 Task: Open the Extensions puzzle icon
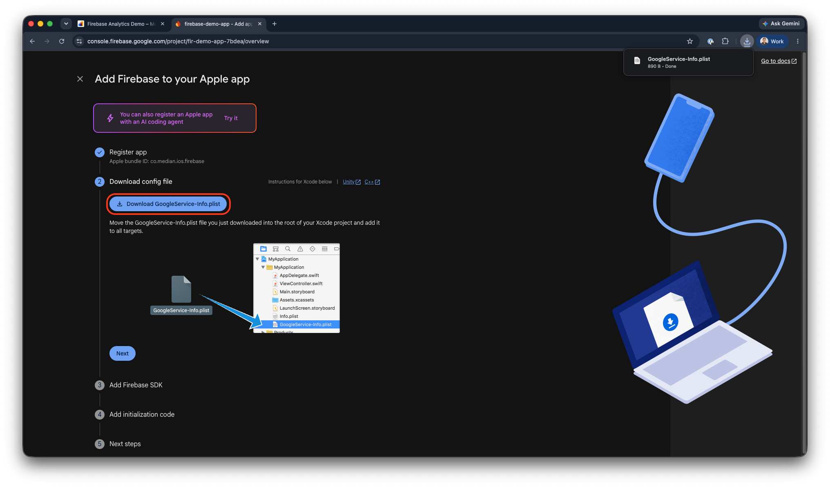[725, 41]
